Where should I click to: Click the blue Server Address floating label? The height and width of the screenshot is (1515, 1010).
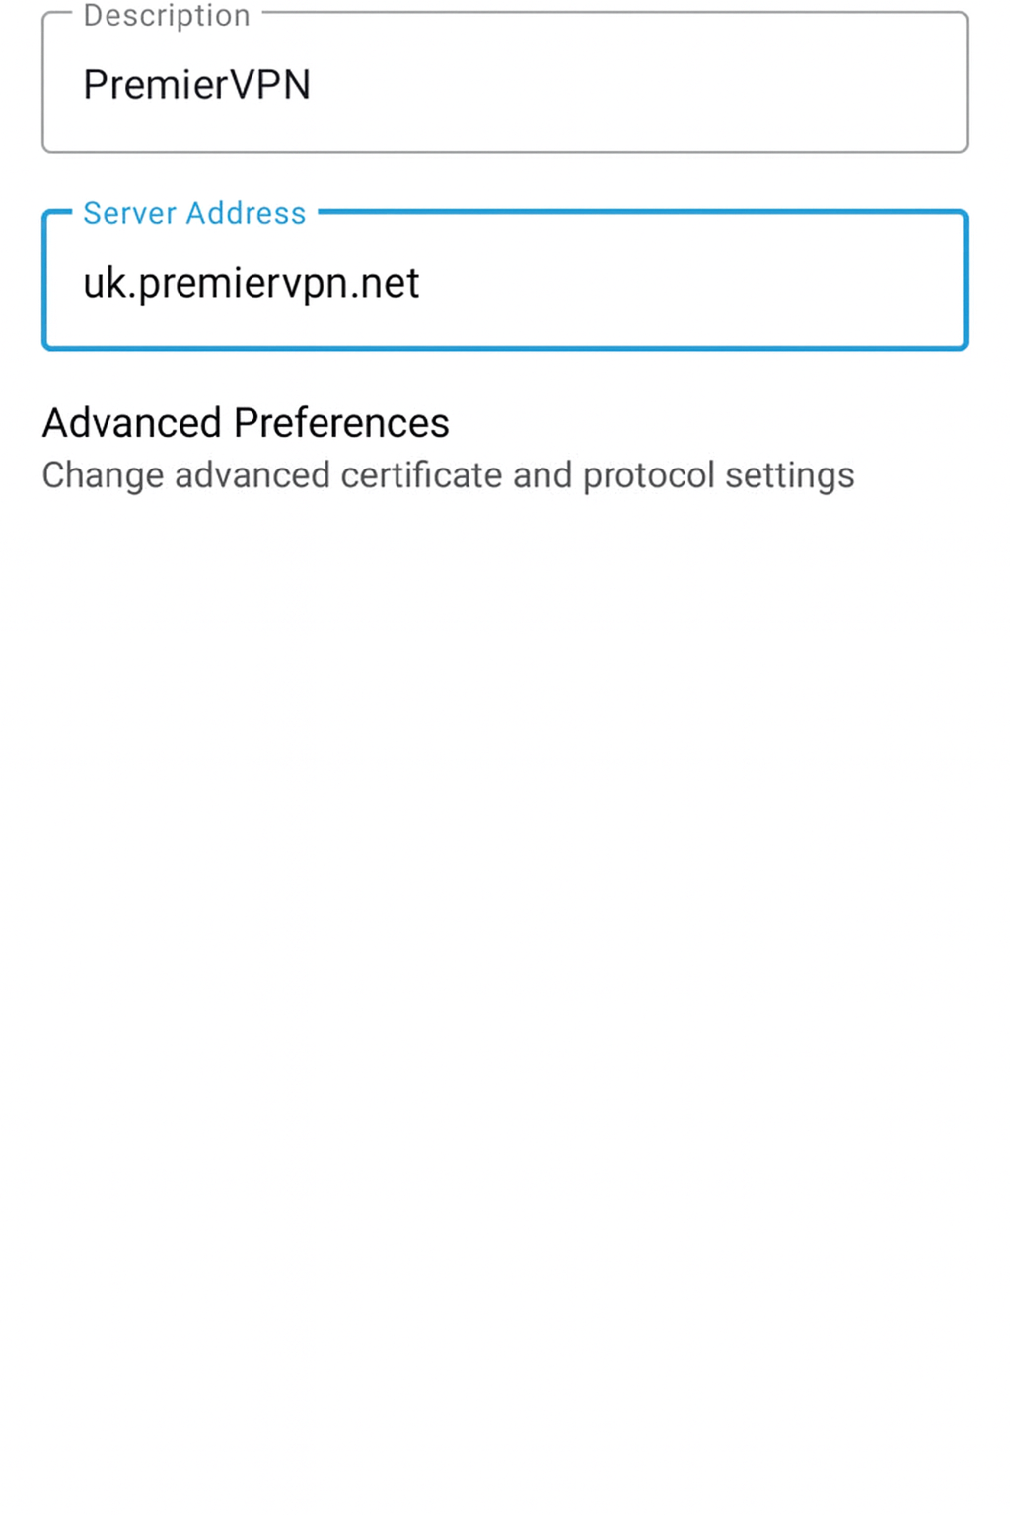point(194,213)
